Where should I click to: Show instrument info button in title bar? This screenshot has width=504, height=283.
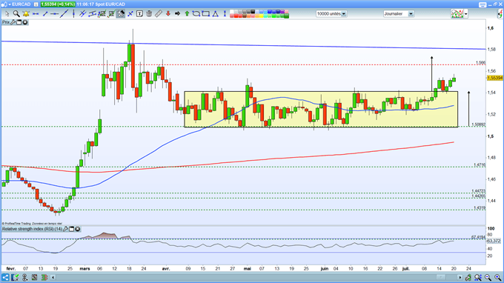pyautogui.click(x=36, y=4)
